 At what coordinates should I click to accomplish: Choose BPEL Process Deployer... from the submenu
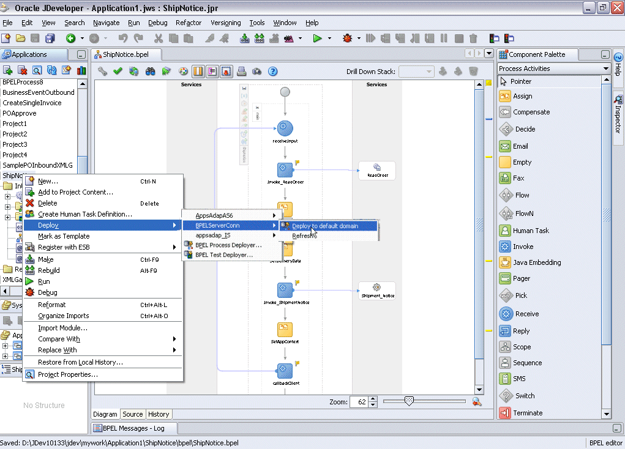(228, 245)
